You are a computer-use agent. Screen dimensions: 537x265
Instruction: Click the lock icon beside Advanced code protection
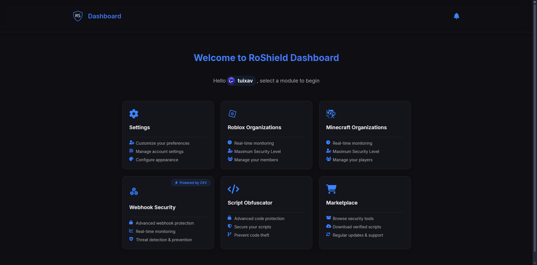[x=230, y=218]
